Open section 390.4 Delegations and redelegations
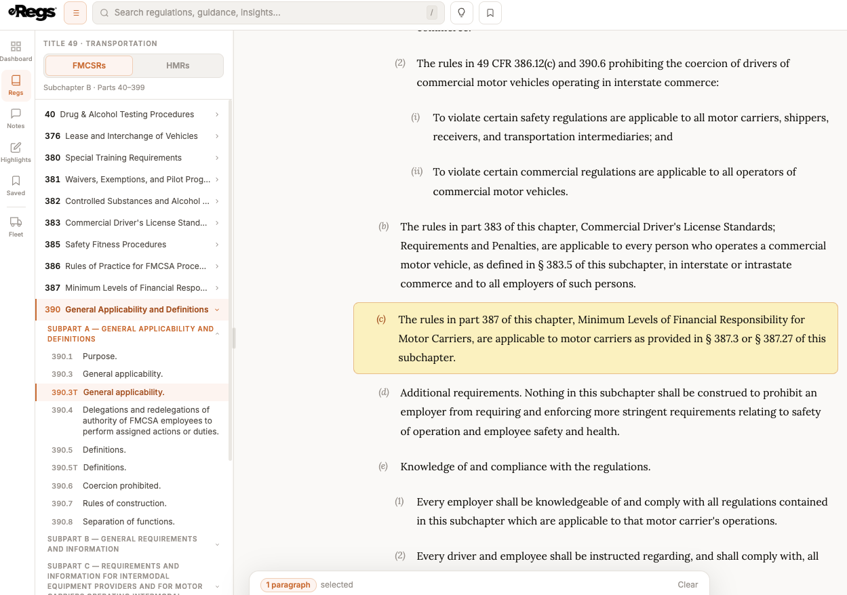This screenshot has height=595, width=847. click(x=132, y=421)
